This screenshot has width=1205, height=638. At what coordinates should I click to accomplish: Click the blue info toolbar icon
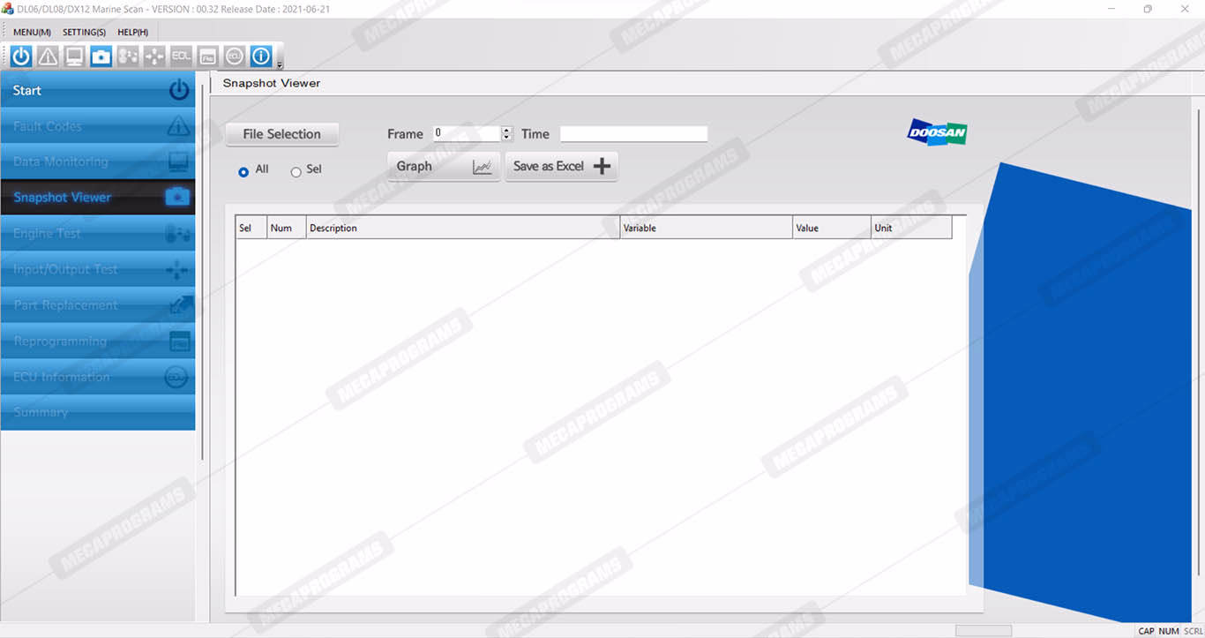tap(260, 56)
